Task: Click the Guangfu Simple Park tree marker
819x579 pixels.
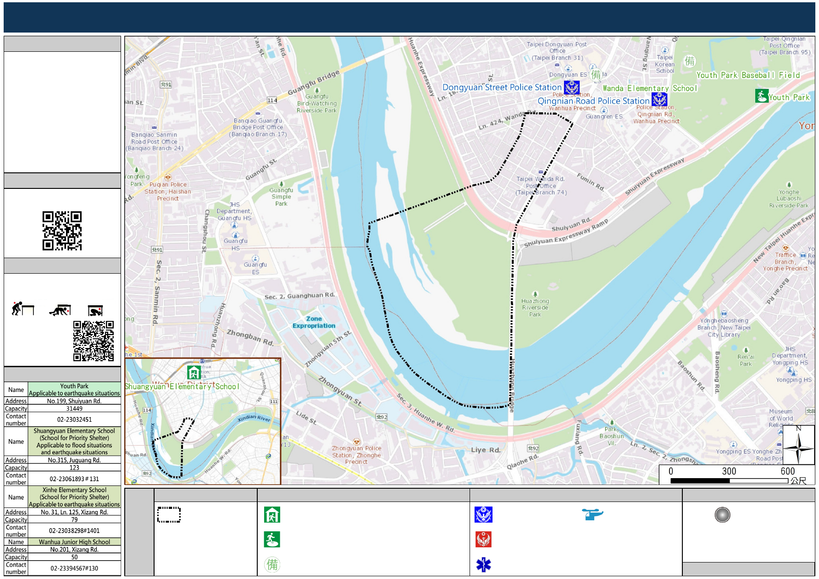Action: click(x=282, y=184)
